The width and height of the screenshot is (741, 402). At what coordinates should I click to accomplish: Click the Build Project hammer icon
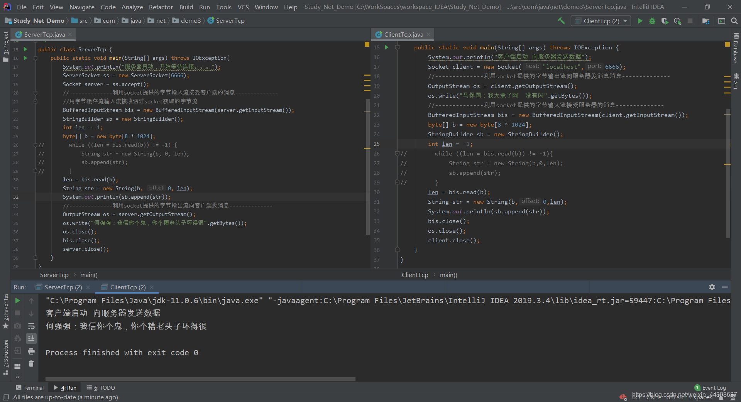tap(561, 21)
